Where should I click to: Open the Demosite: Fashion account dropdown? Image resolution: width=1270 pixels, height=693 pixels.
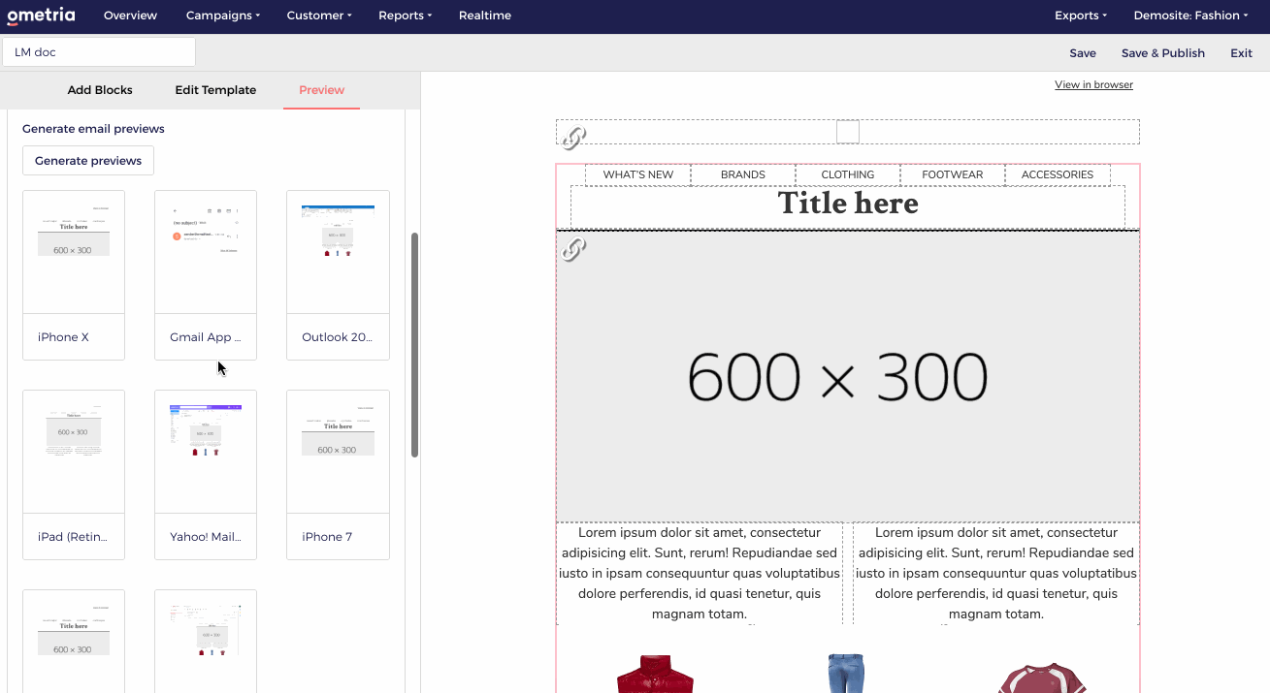point(1190,16)
